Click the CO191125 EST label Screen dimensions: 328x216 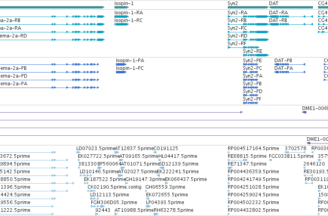166,148
